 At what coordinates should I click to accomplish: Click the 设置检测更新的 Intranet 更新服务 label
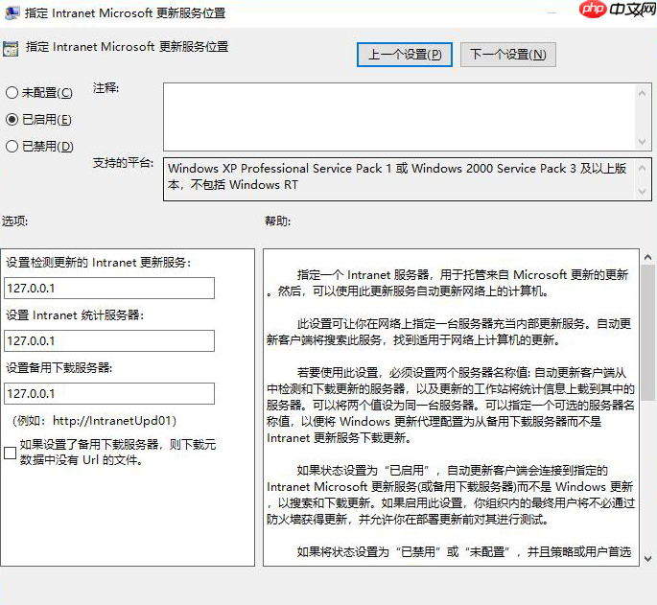(98, 263)
